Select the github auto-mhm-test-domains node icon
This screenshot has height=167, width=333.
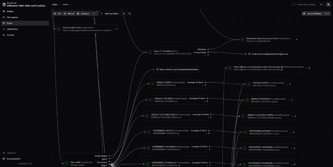coord(229,68)
